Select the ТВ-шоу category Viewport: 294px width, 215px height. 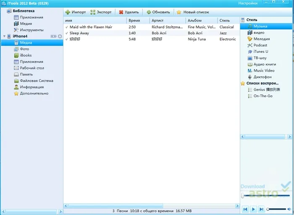[257, 58]
